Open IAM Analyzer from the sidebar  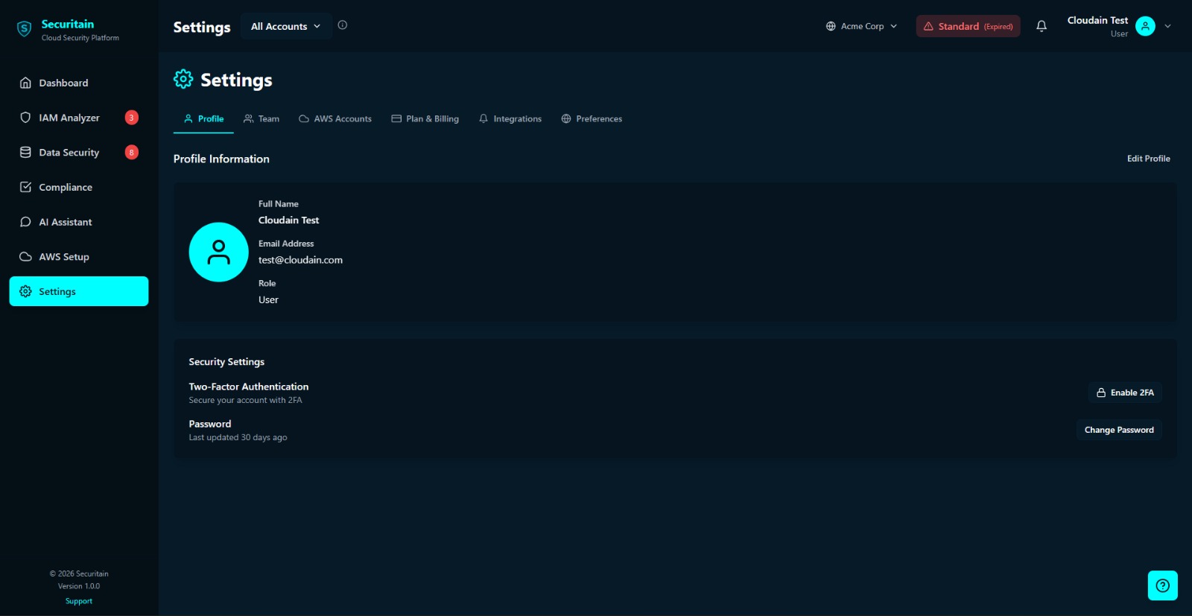(69, 118)
